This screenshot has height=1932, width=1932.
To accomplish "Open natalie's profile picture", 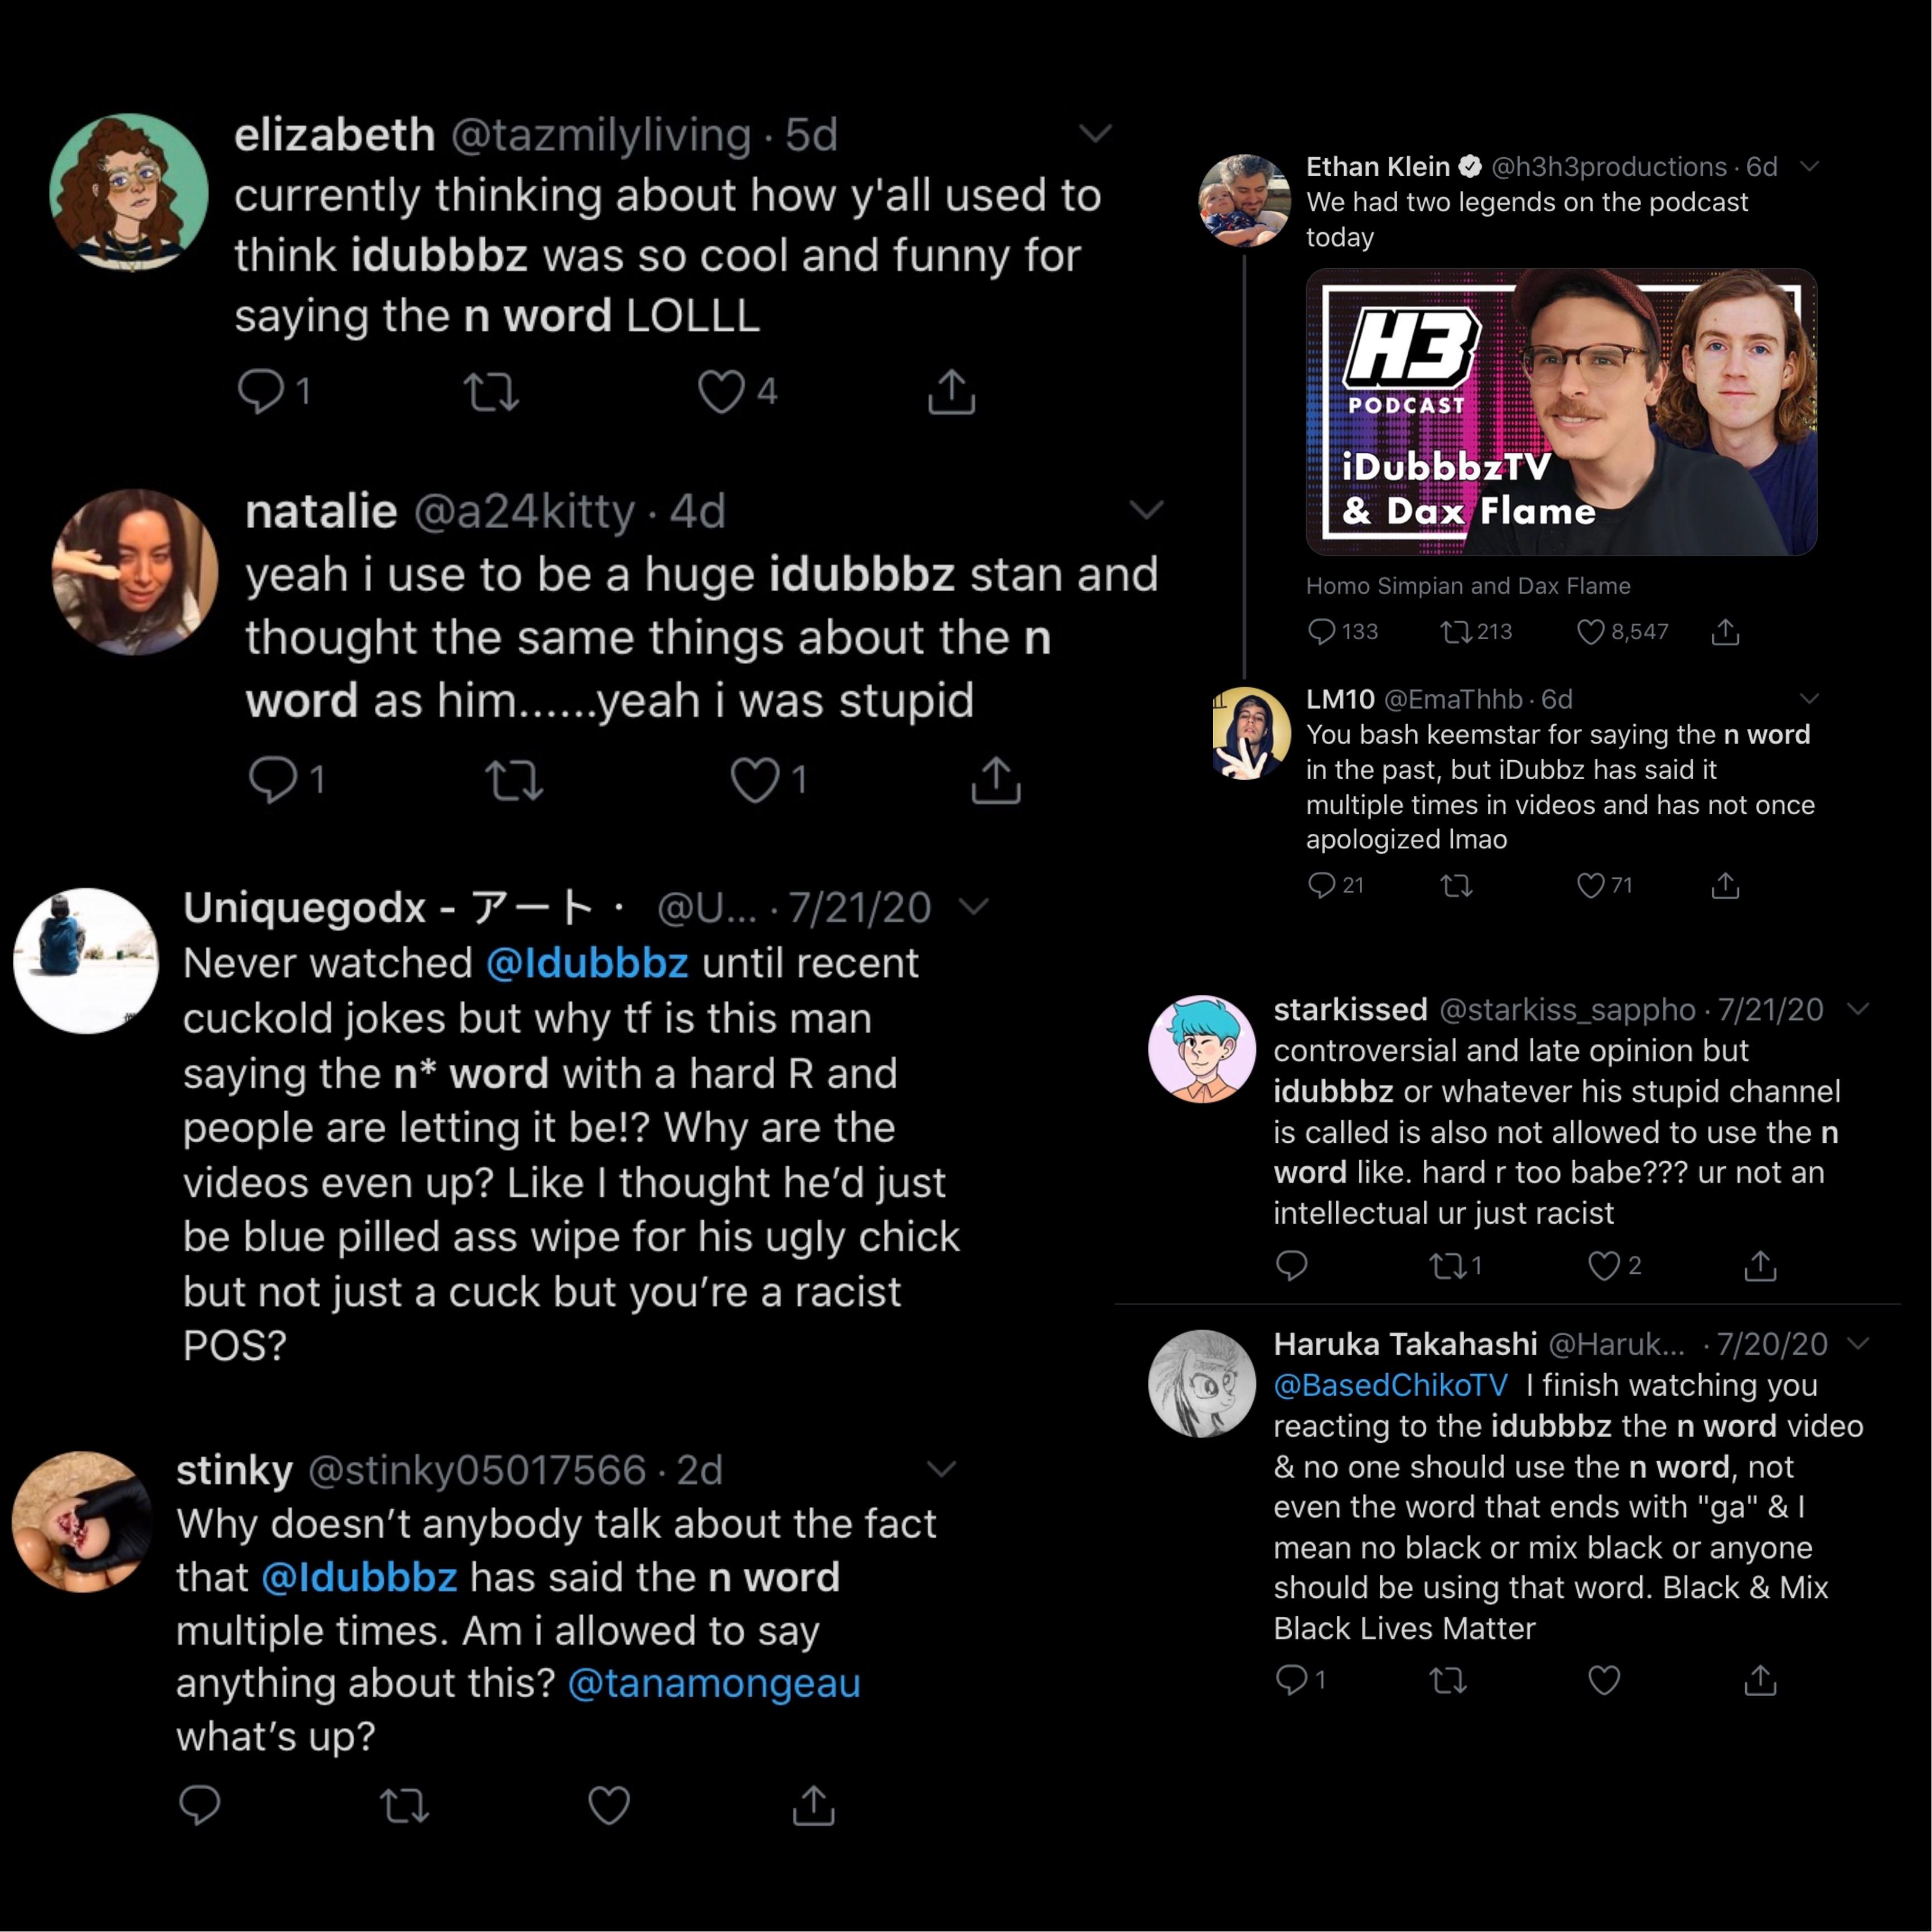I will click(135, 572).
